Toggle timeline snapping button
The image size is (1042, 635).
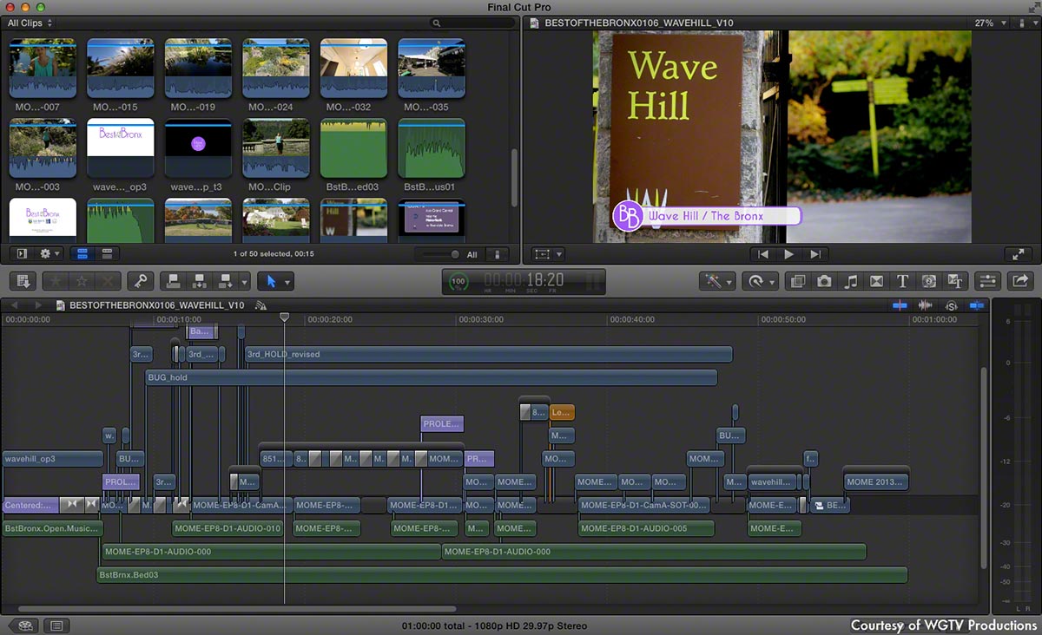click(977, 305)
